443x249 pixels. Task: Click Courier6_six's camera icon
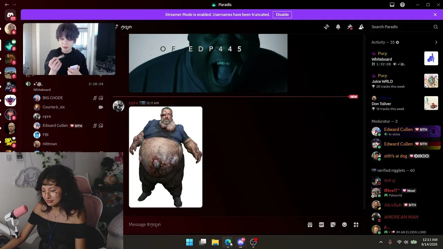coord(101,107)
